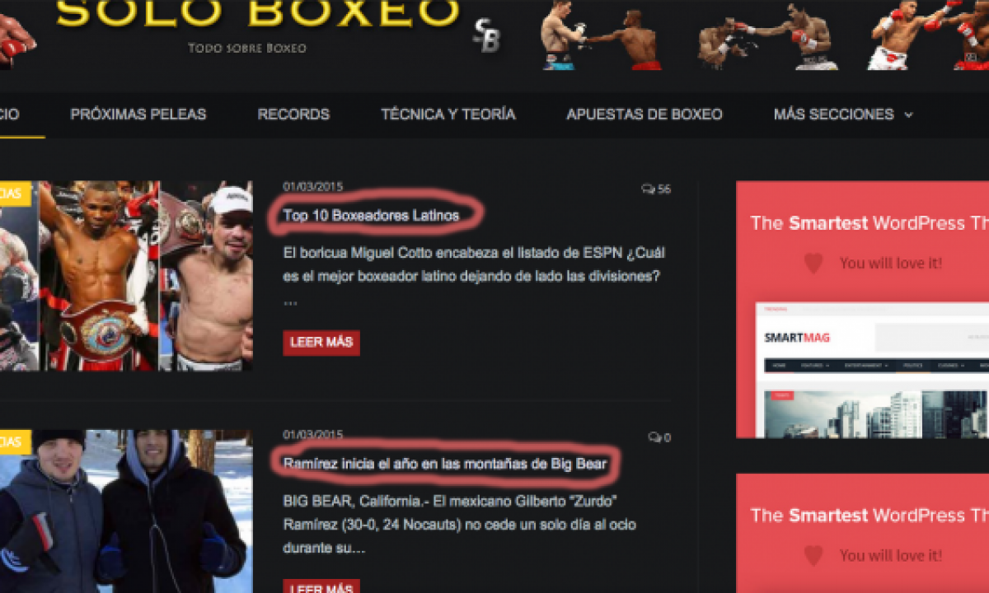Click the boxers banner image in the header

point(763,35)
